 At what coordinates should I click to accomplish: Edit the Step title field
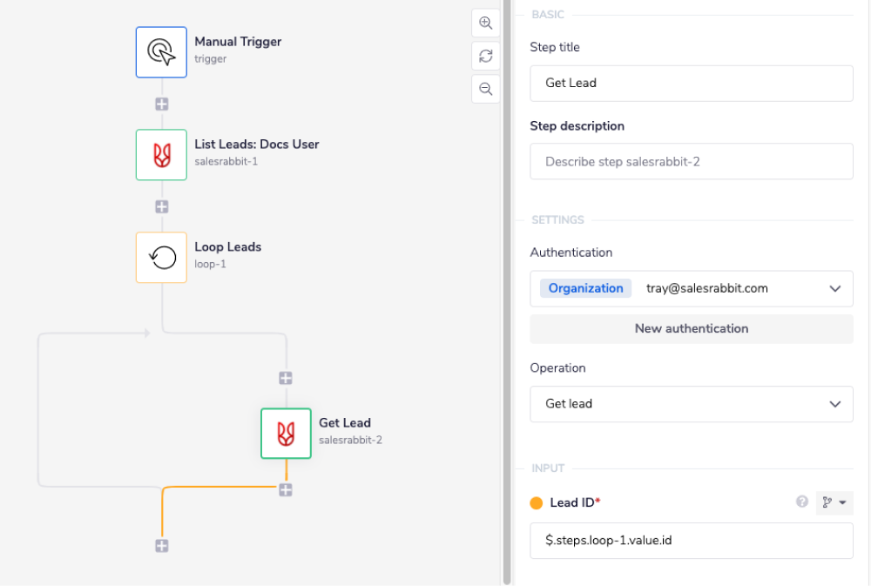tap(692, 84)
